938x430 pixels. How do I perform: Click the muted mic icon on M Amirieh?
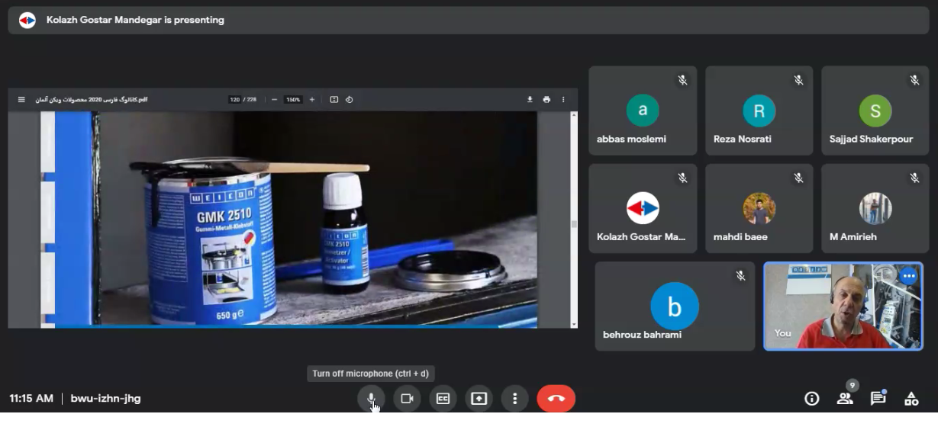[914, 178]
